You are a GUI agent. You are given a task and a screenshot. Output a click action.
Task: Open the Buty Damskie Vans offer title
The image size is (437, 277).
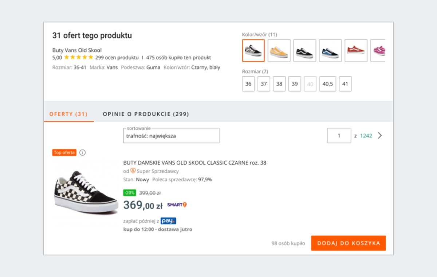pyautogui.click(x=194, y=163)
